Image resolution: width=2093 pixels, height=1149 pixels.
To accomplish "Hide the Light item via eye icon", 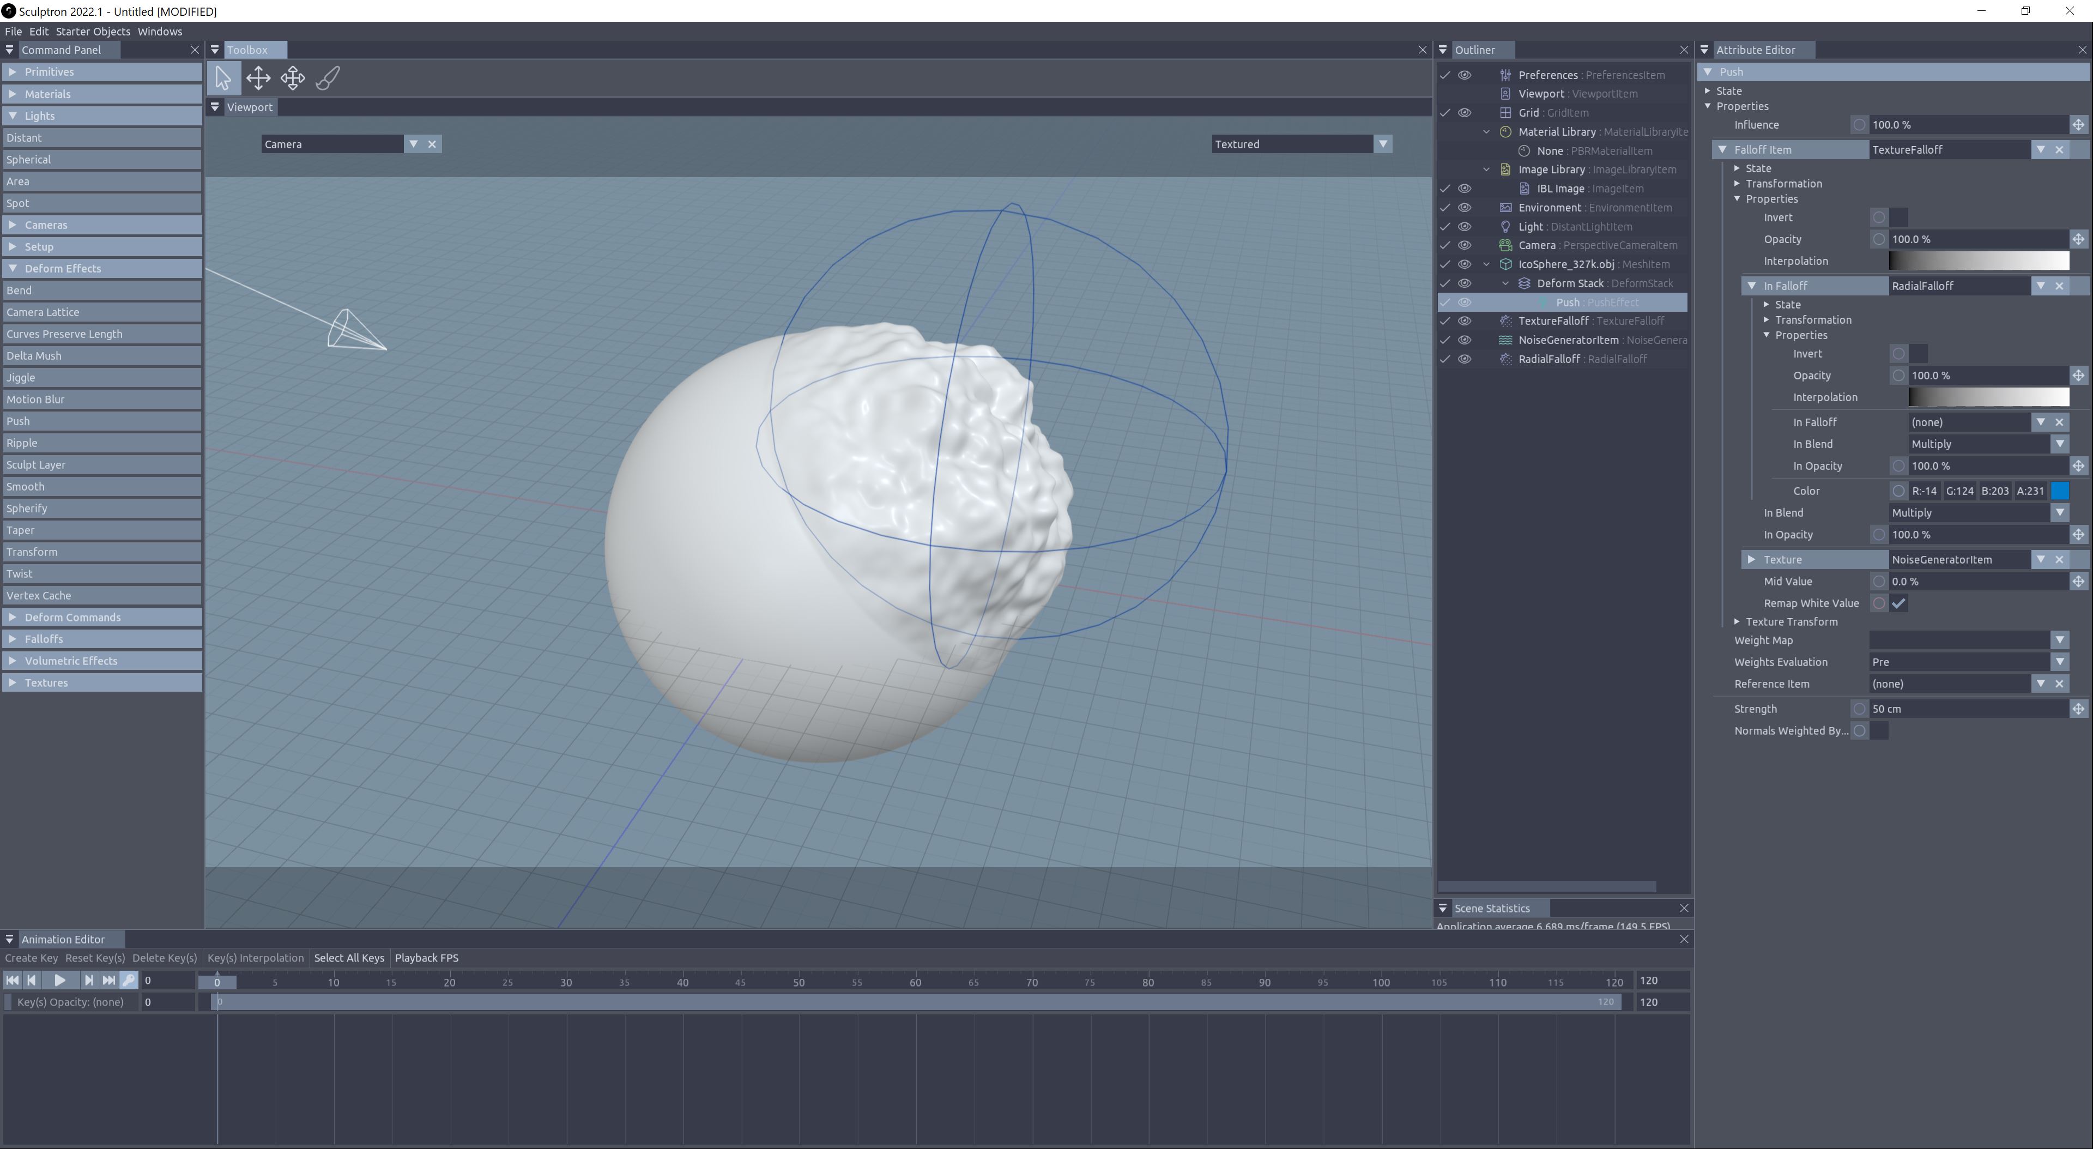I will pos(1464,227).
